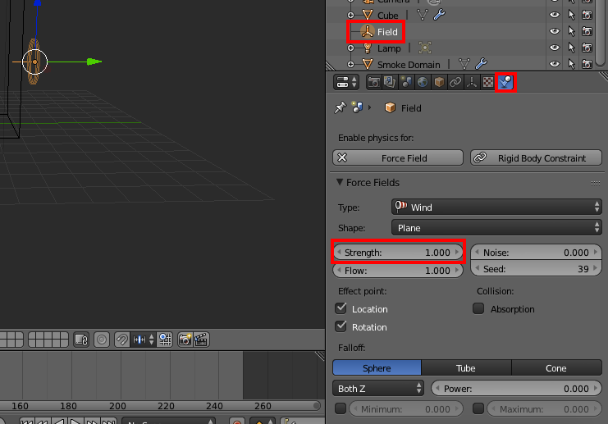The image size is (608, 424).
Task: Click the cube icon next to Field breadcrumb
Action: 390,107
